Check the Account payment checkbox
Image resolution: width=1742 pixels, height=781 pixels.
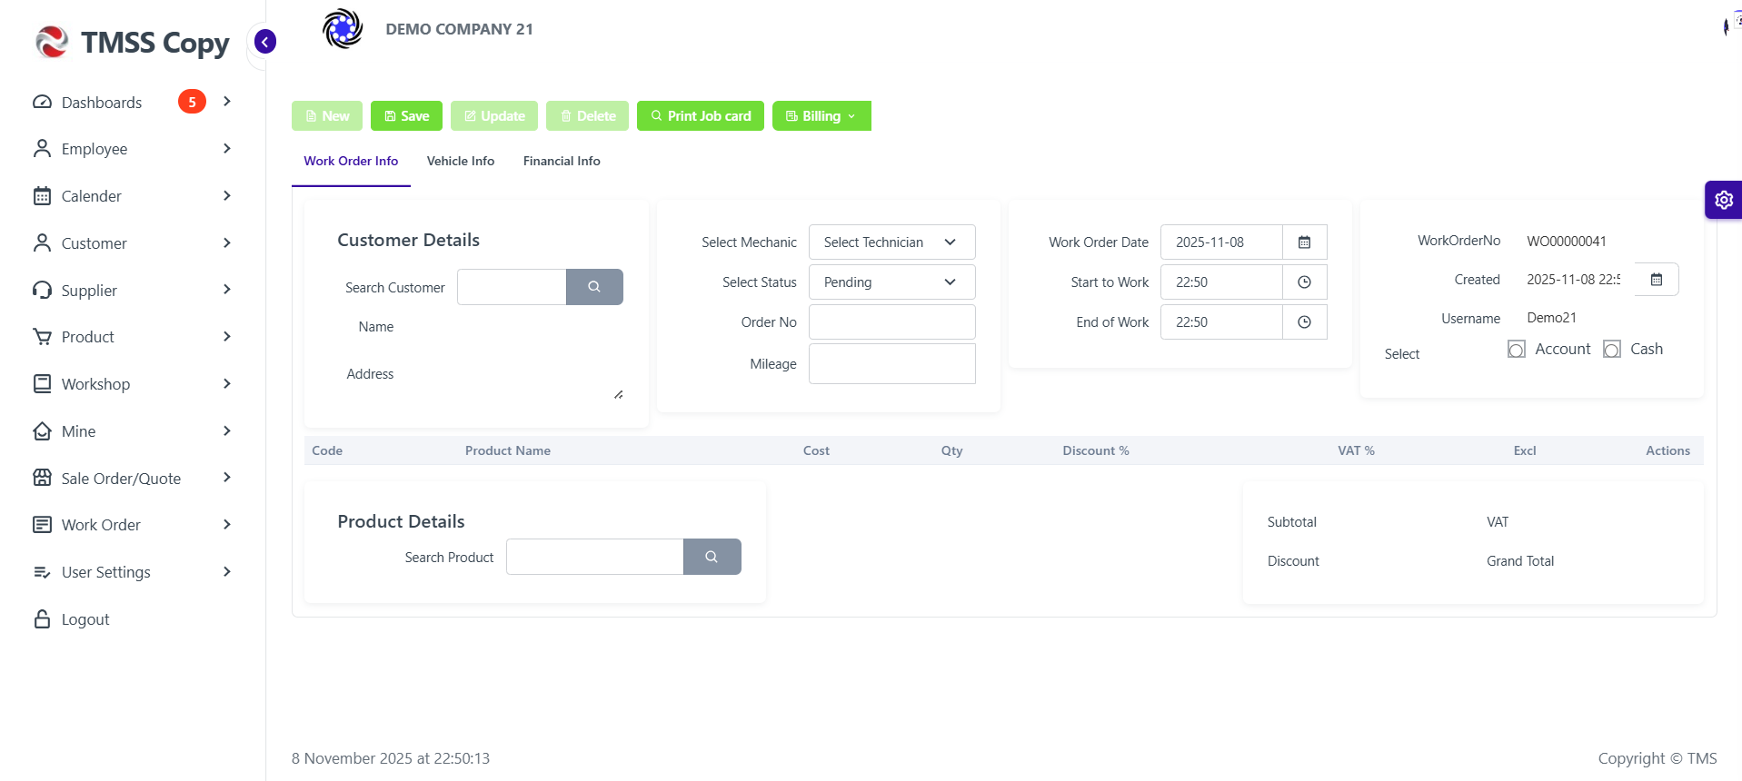(x=1517, y=349)
